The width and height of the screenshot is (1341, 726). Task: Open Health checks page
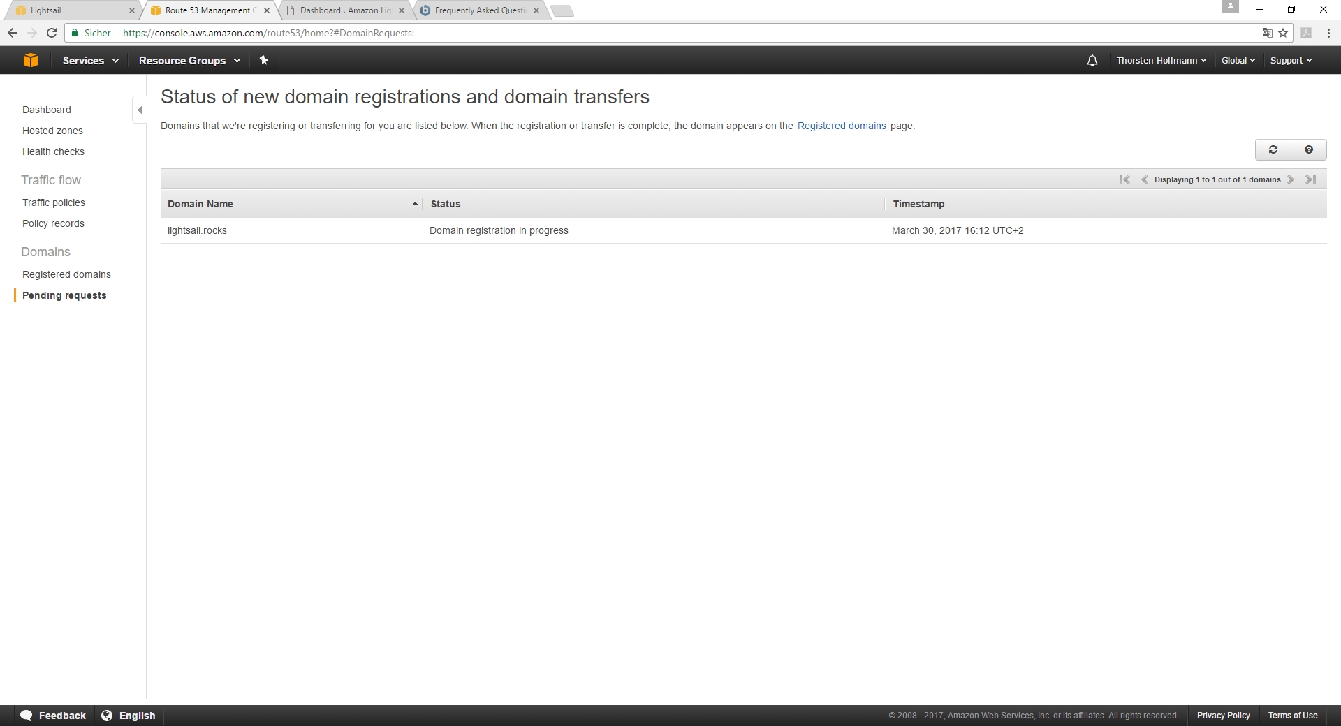click(x=53, y=151)
